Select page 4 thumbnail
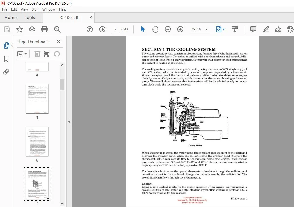This screenshot has height=207, width=294. tap(37, 67)
